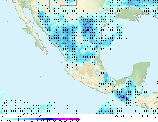The width and height of the screenshot is (158, 122).
Task: Click the 45–50 mm legend swatch
Action: (73, 119)
